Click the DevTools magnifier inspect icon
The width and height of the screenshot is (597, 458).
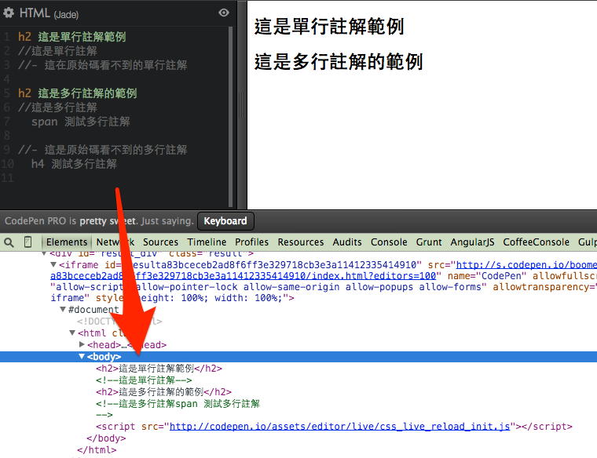point(9,242)
